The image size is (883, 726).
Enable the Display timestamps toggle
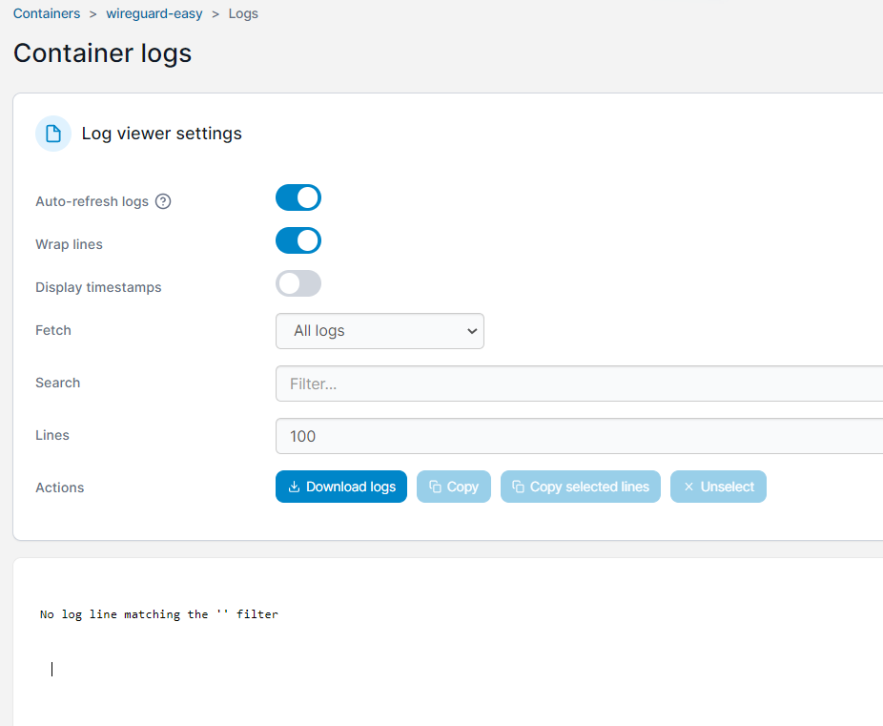coord(298,283)
